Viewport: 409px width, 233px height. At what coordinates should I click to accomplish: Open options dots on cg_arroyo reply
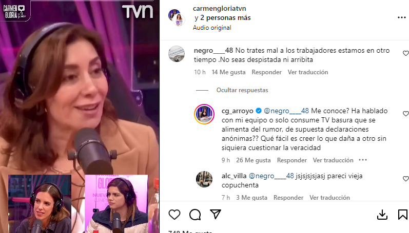(x=363, y=160)
